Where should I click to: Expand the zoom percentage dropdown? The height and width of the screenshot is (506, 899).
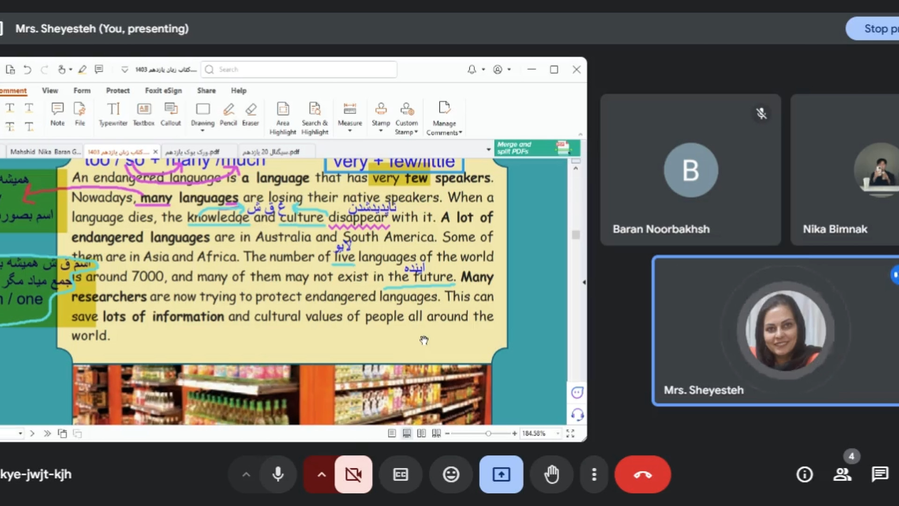(558, 433)
